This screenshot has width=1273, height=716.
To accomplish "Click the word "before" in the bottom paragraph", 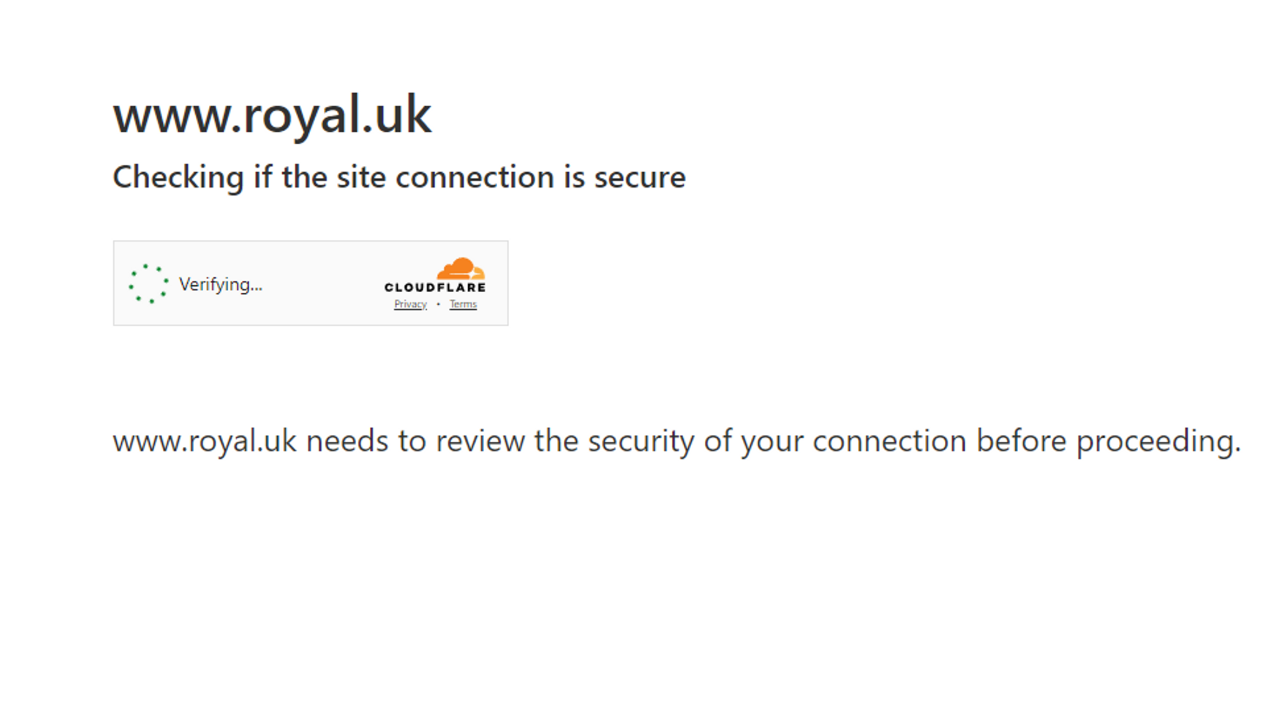I will tap(1021, 441).
